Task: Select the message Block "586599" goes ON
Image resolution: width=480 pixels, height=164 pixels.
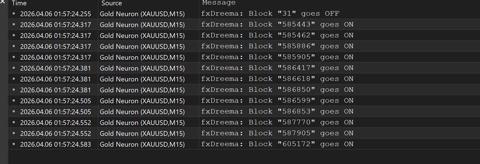Action: (x=277, y=101)
